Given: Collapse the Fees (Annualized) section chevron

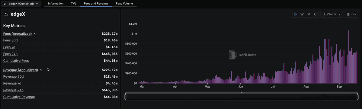Looking at the screenshot, I should click(x=35, y=34).
